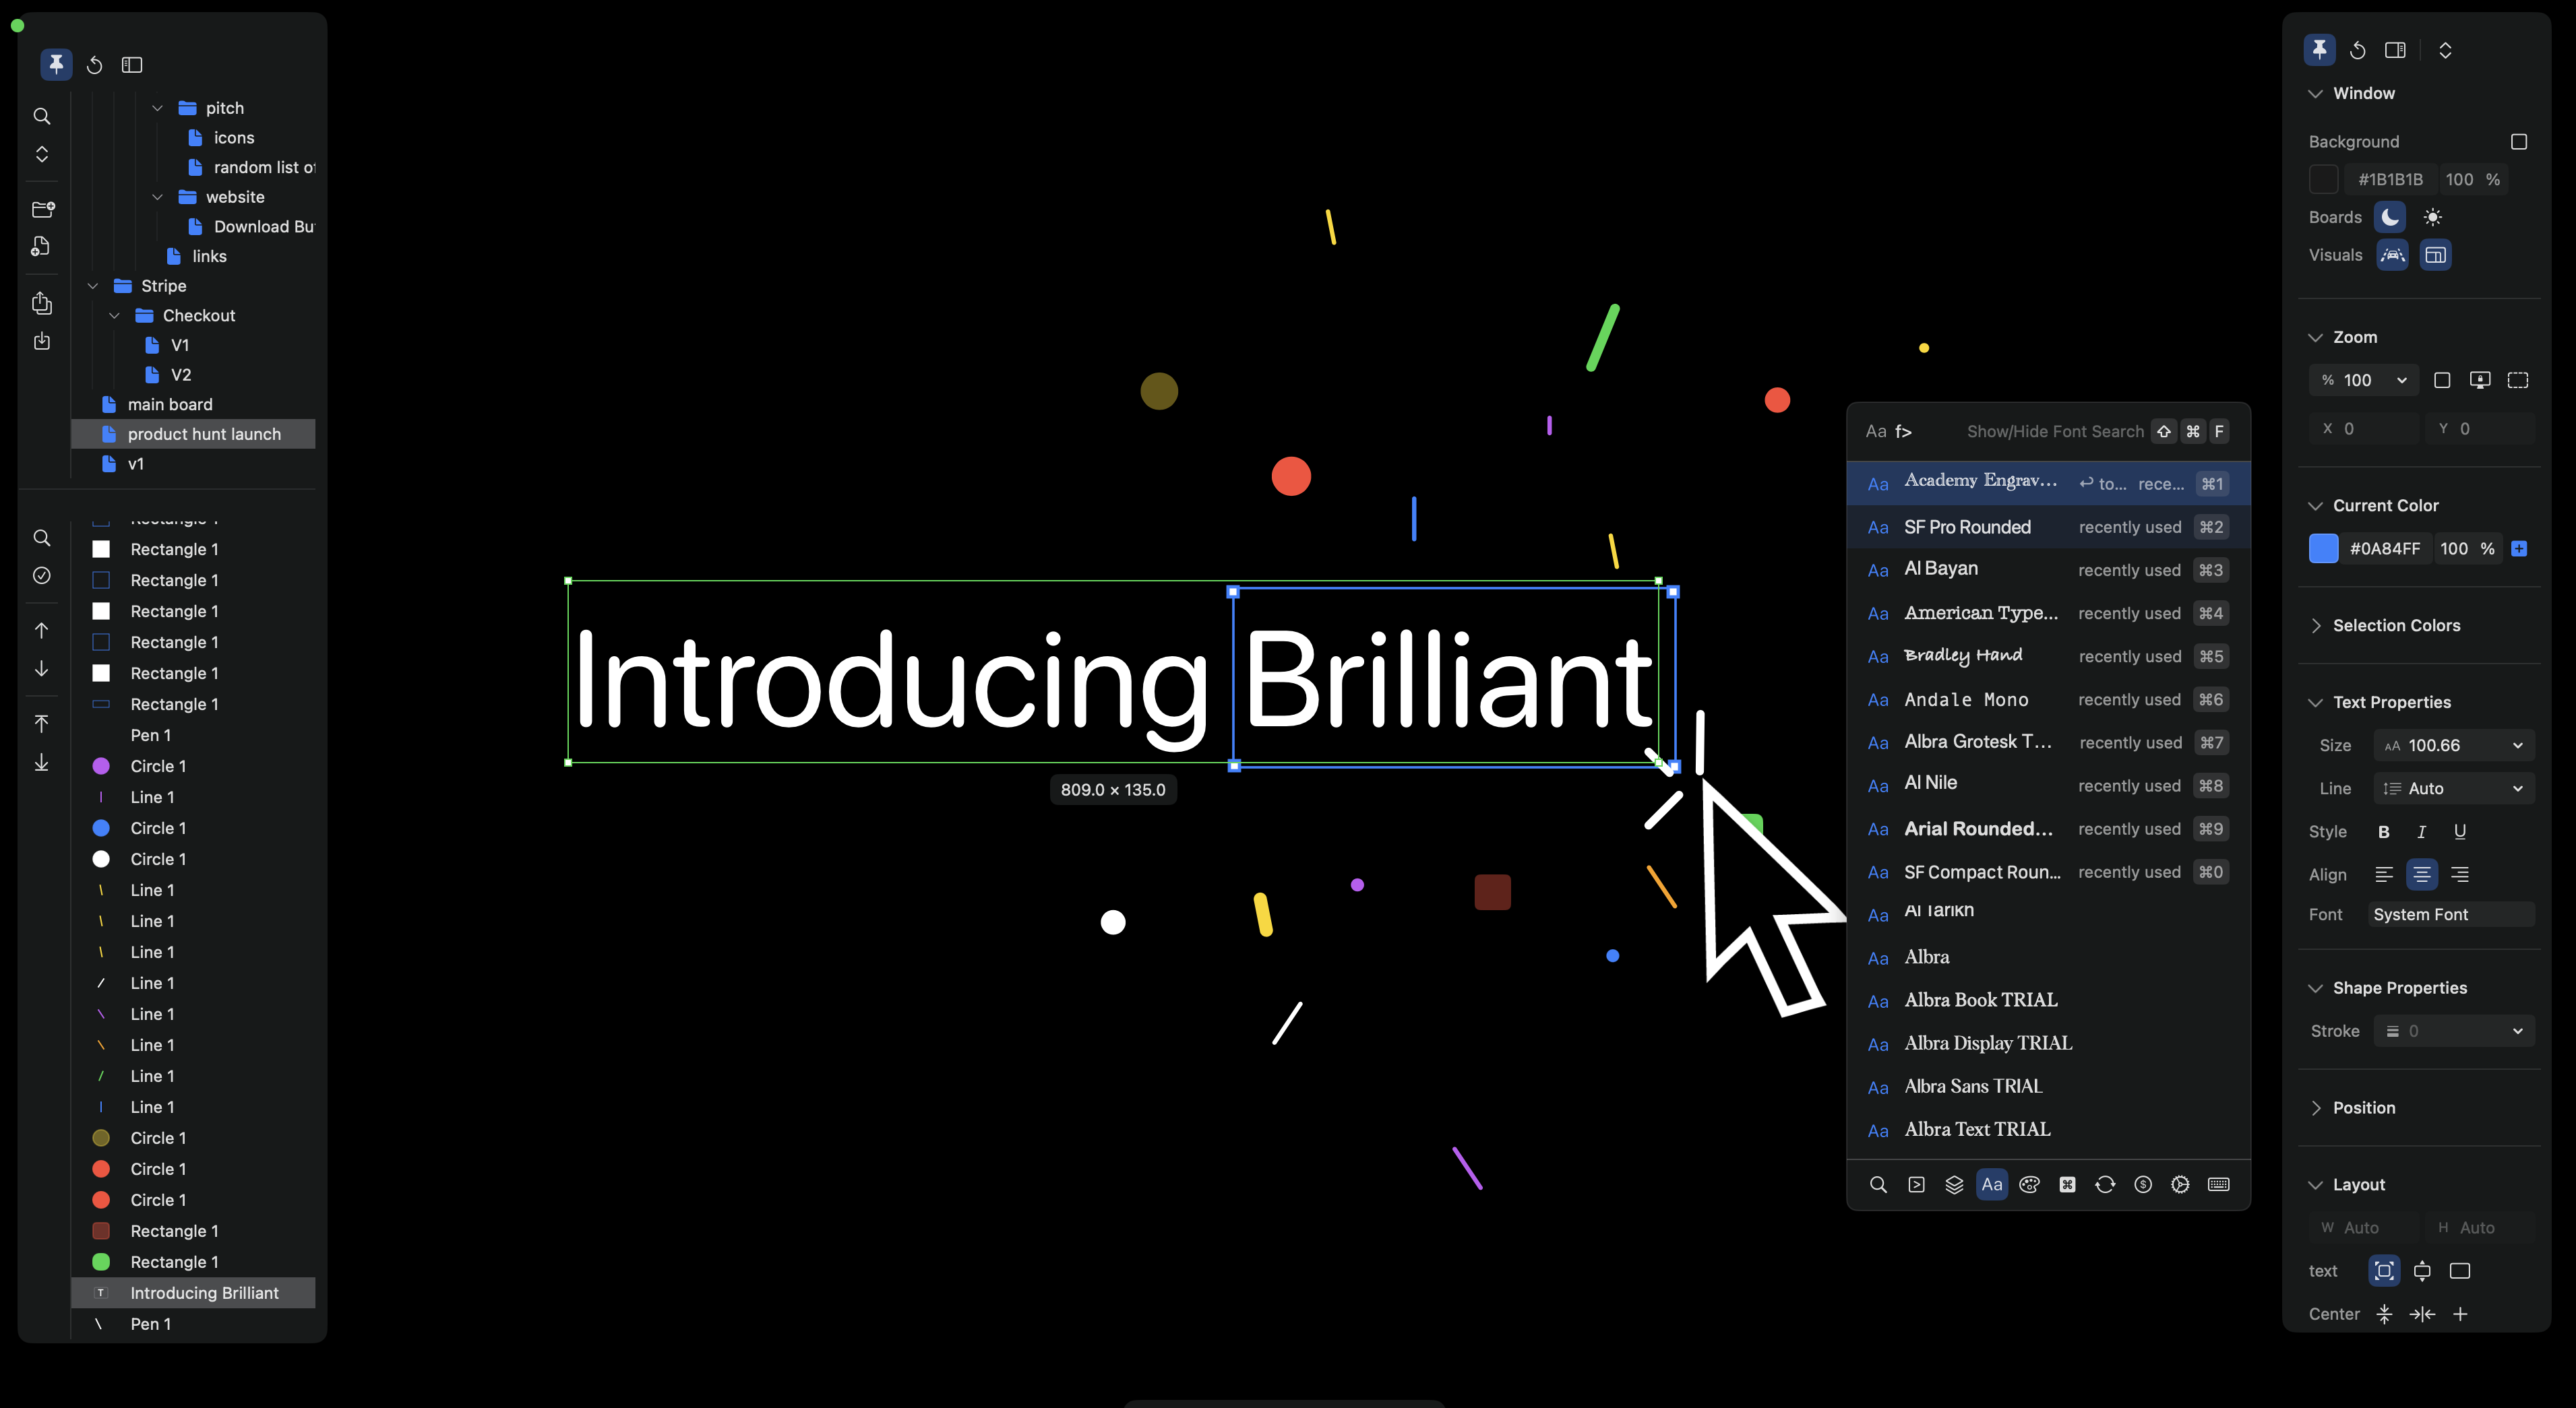Click the send layer to bottom arrow
The width and height of the screenshot is (2576, 1408).
(42, 763)
